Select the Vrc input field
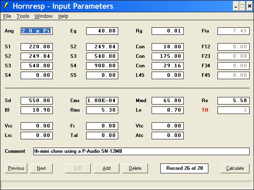254x190 pixels. pos(37,126)
